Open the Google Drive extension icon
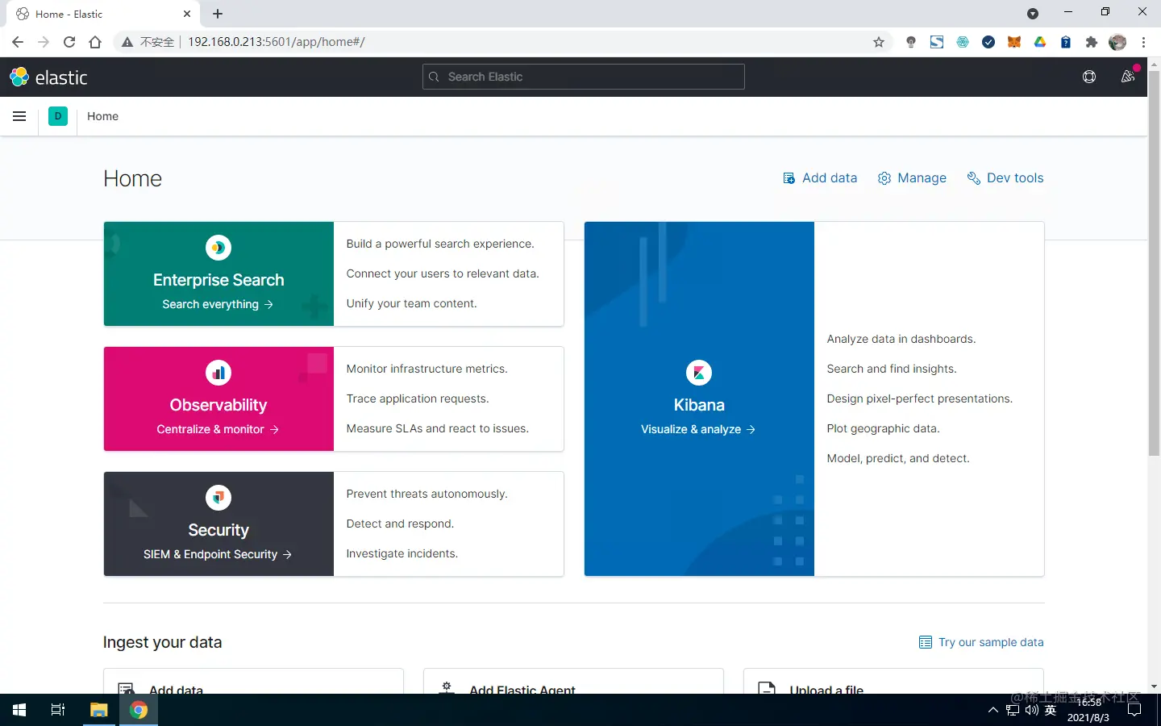Viewport: 1161px width, 726px height. [1040, 42]
